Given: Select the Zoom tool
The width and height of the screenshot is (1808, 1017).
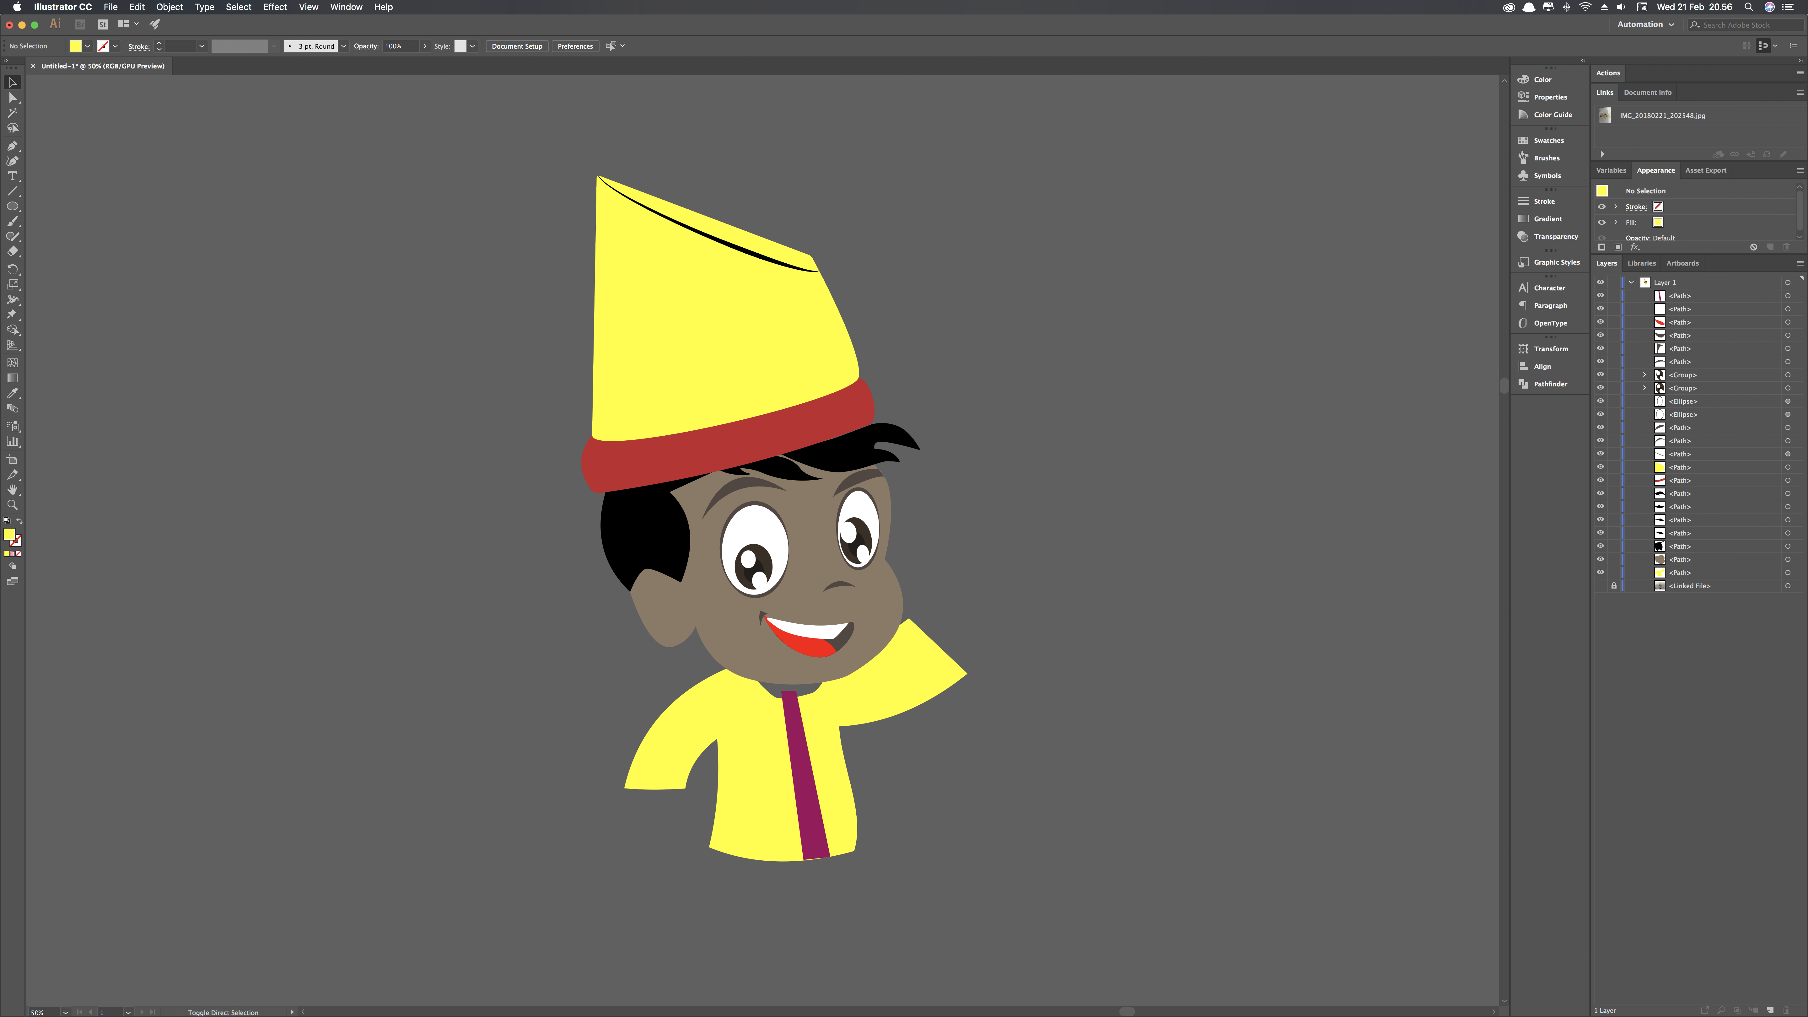Looking at the screenshot, I should (x=13, y=505).
